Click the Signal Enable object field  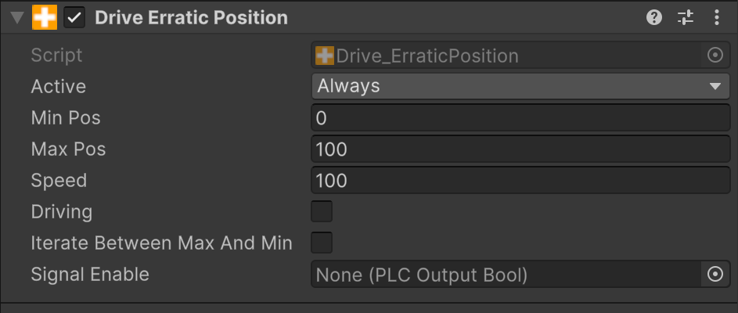pyautogui.click(x=505, y=275)
